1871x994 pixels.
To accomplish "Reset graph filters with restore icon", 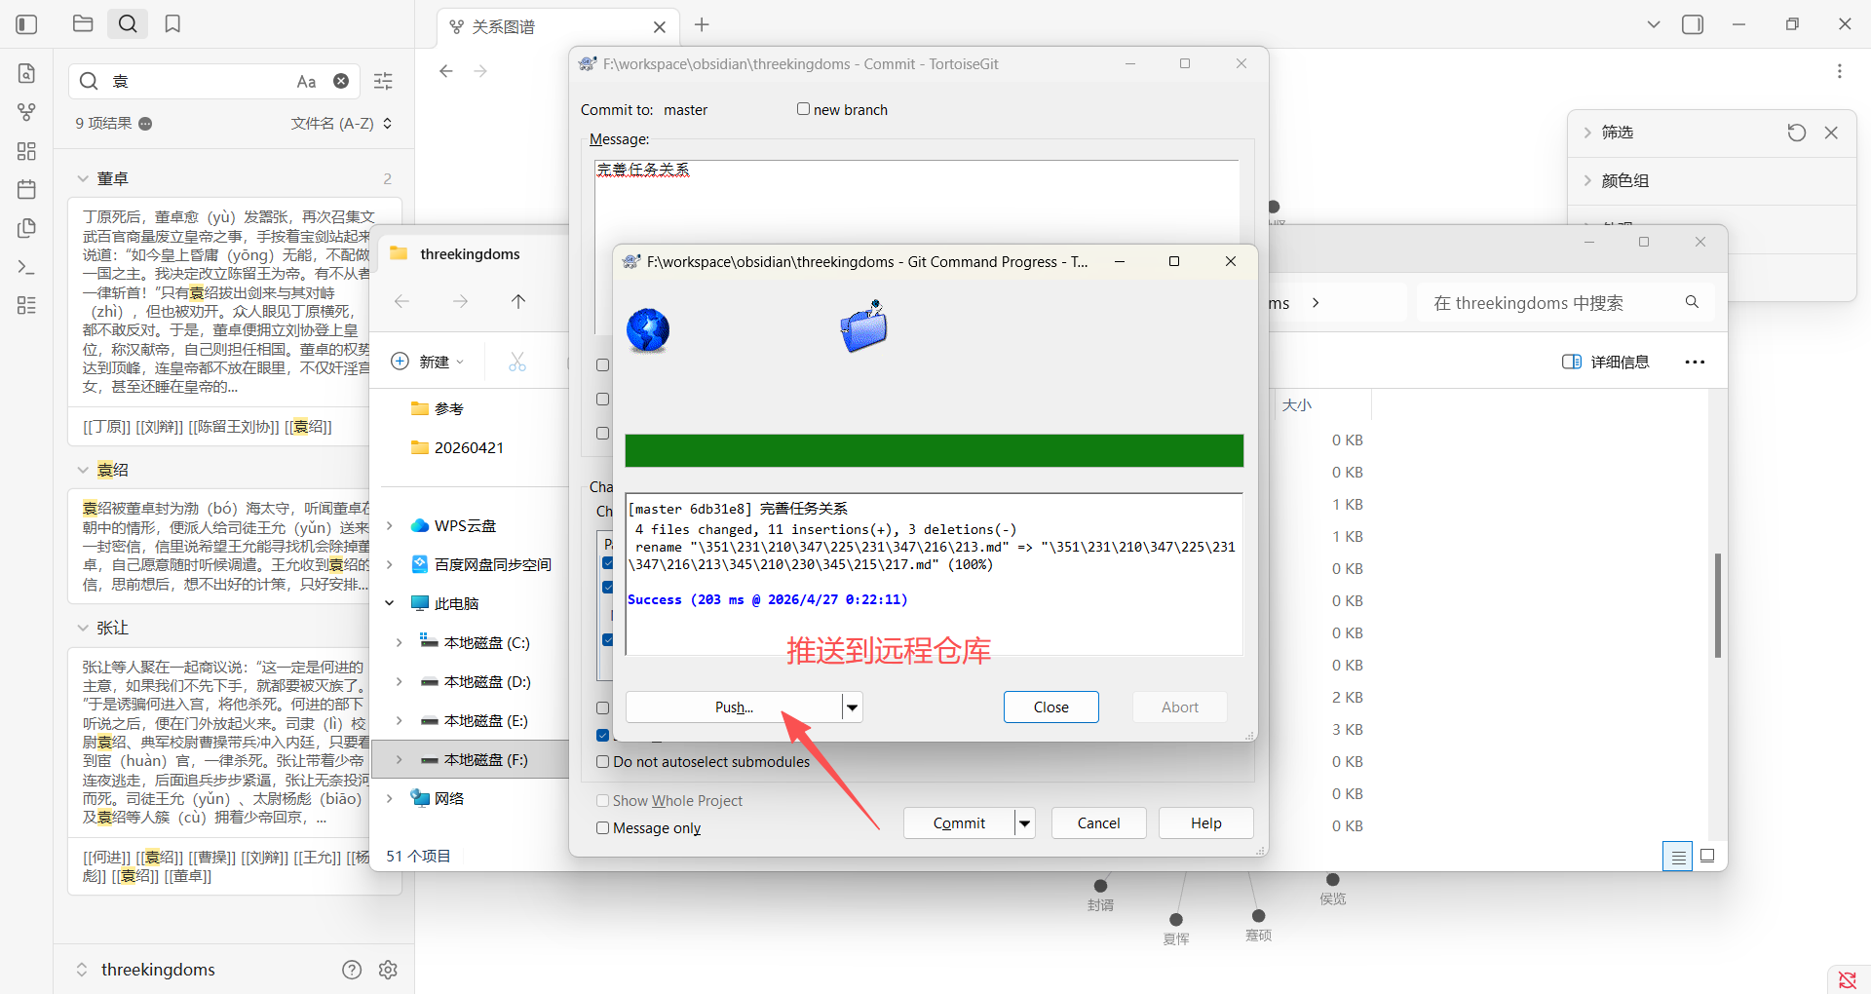I will point(1797,133).
